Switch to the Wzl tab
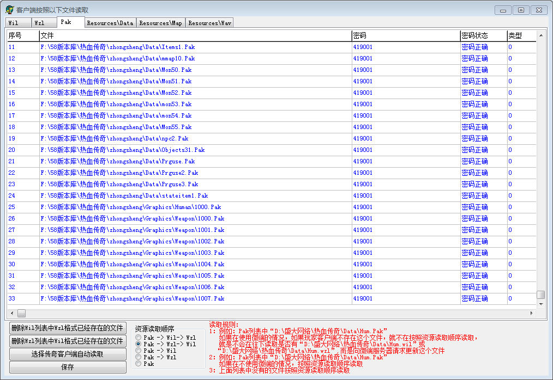The height and width of the screenshot is (380, 553). (44, 23)
